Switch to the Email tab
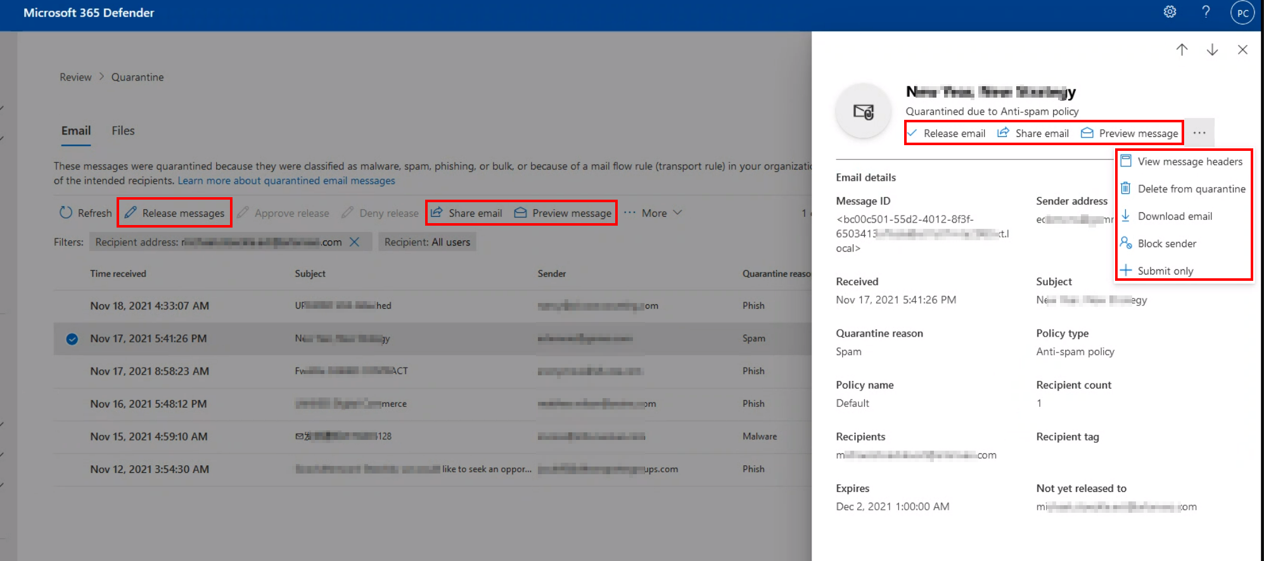Screen dimensions: 1264x561 click(76, 131)
